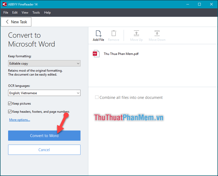Open the More options link
Viewport: 218px width, 176px height.
click(19, 120)
